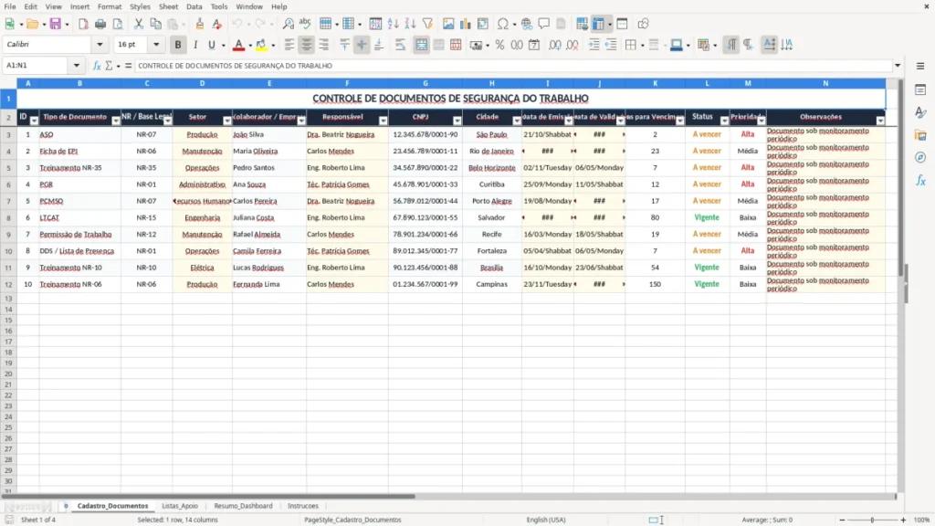The image size is (935, 526).
Task: Open the Data menu
Action: click(x=194, y=6)
